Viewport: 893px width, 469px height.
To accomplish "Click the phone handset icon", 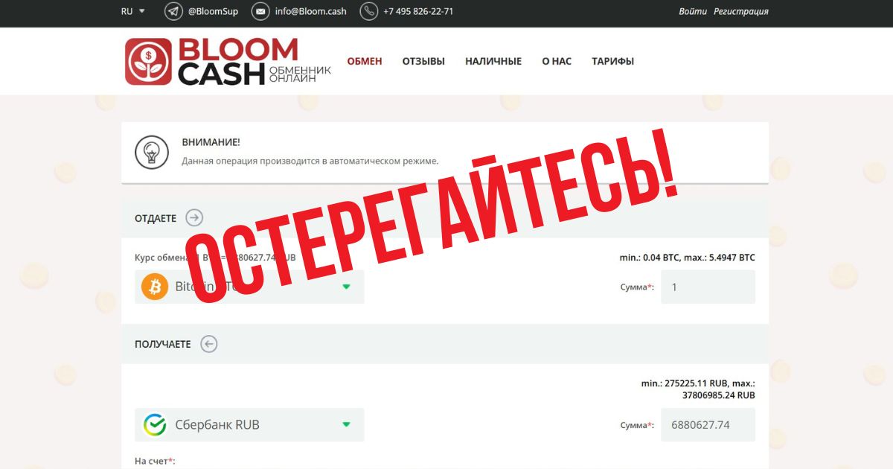I will point(369,11).
